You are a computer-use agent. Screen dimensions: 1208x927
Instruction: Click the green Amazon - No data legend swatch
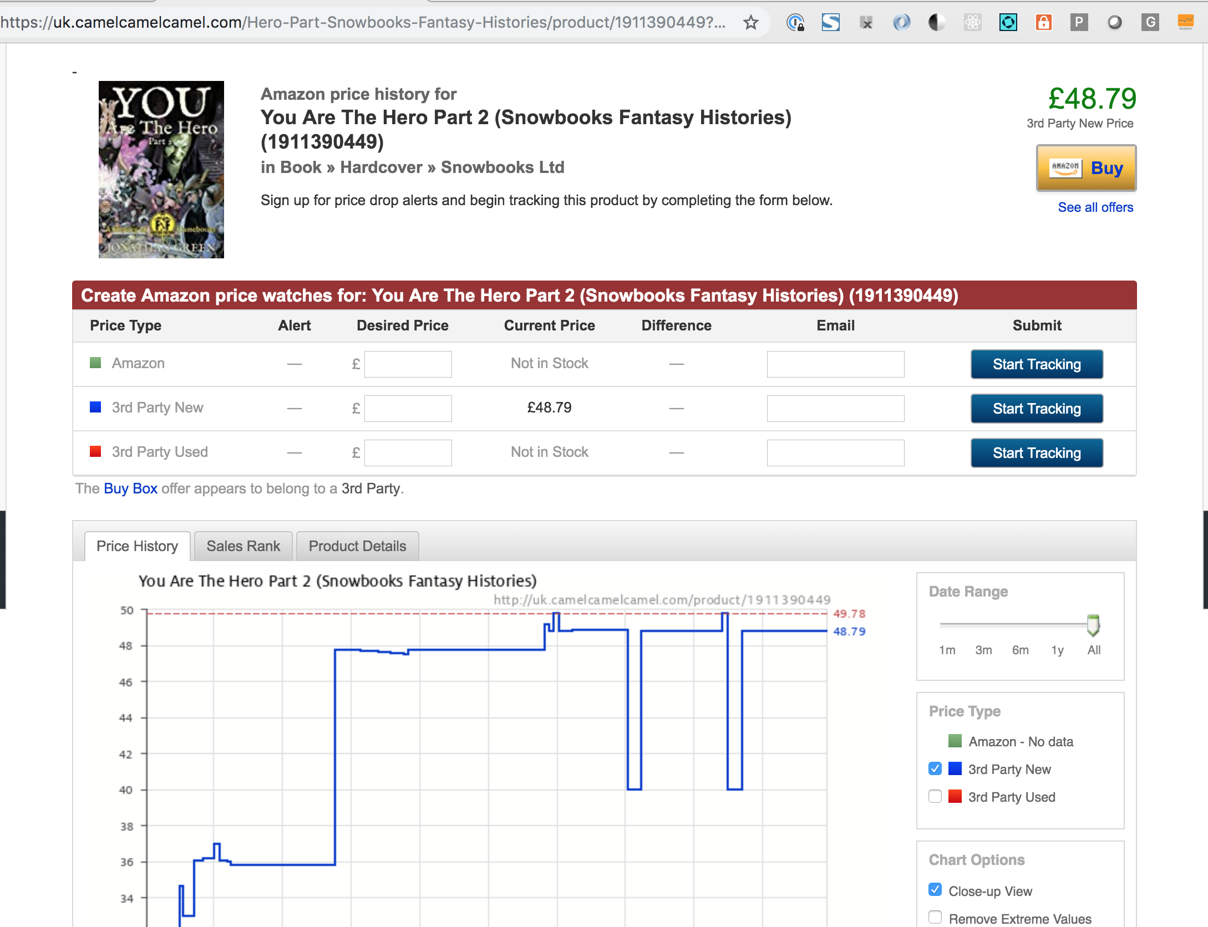(955, 741)
